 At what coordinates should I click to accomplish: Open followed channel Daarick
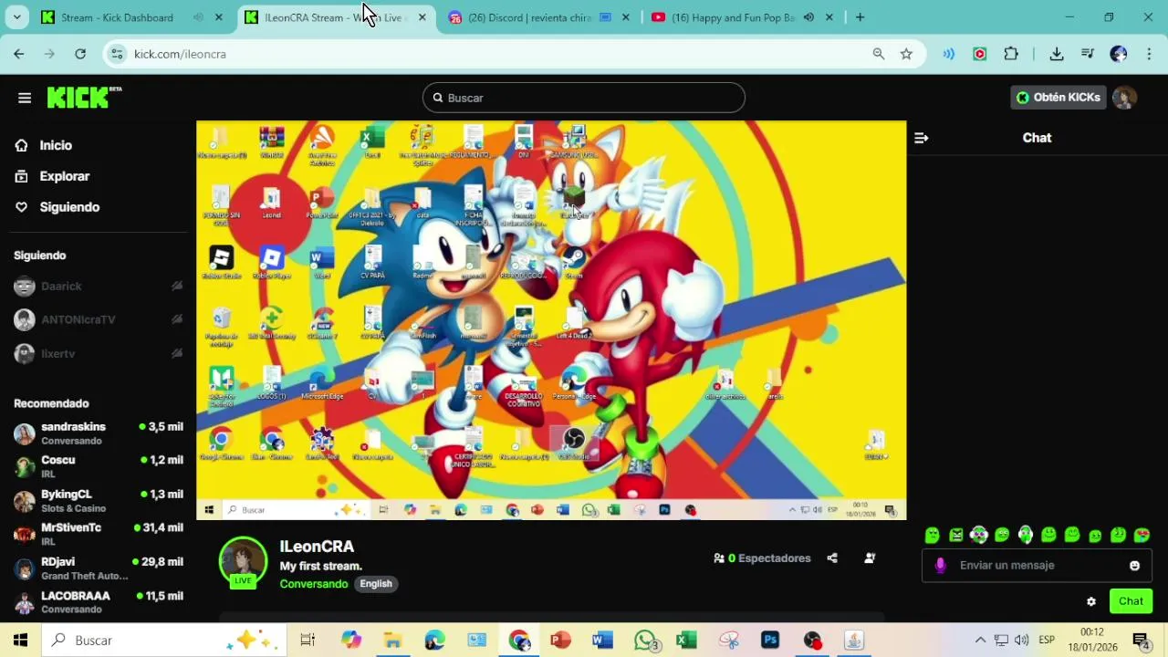click(99, 287)
